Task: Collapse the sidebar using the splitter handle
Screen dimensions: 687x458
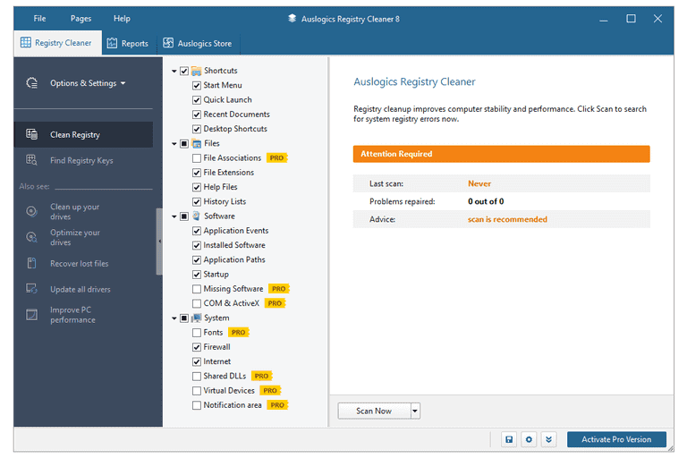Action: tap(159, 242)
